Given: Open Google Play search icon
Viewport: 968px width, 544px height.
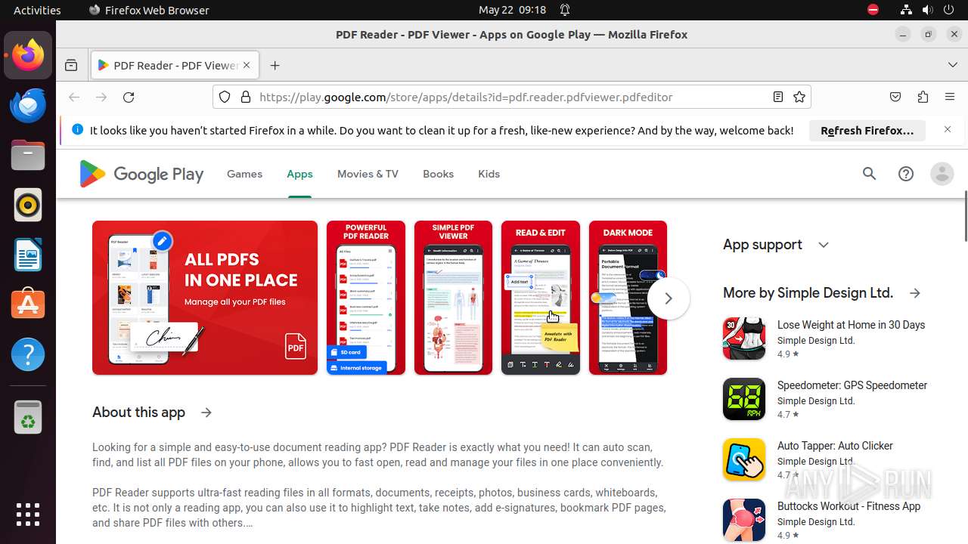Looking at the screenshot, I should [870, 174].
